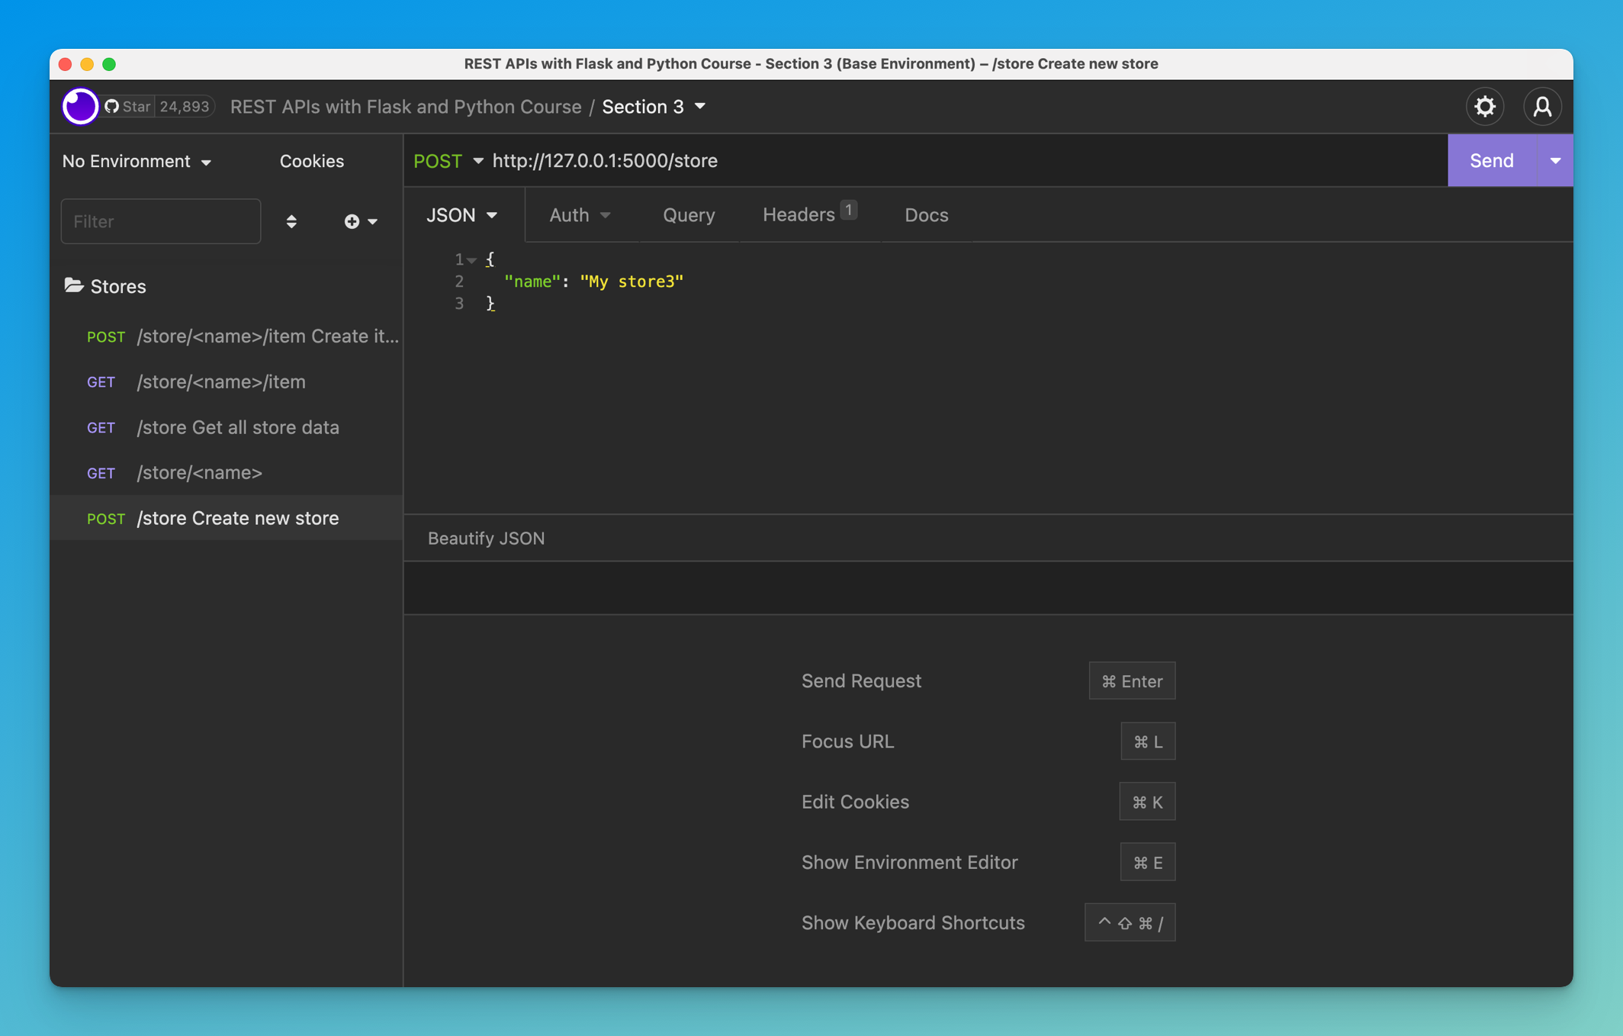Select the Query tab
This screenshot has height=1036, width=1623.
pyautogui.click(x=689, y=214)
